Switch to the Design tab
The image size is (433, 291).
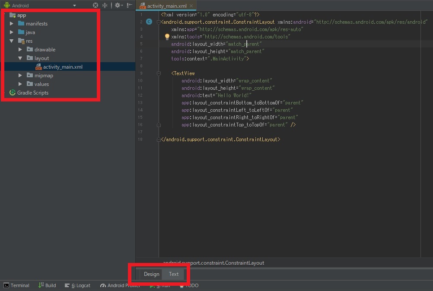pos(151,274)
